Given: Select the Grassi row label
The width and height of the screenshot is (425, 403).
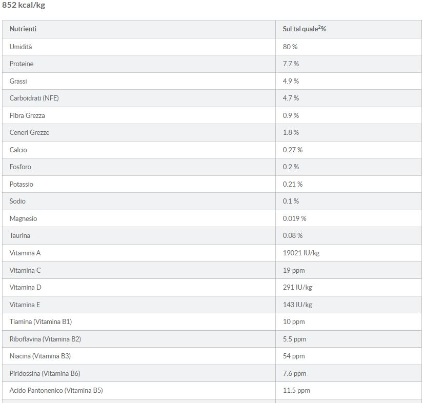Looking at the screenshot, I should point(18,81).
